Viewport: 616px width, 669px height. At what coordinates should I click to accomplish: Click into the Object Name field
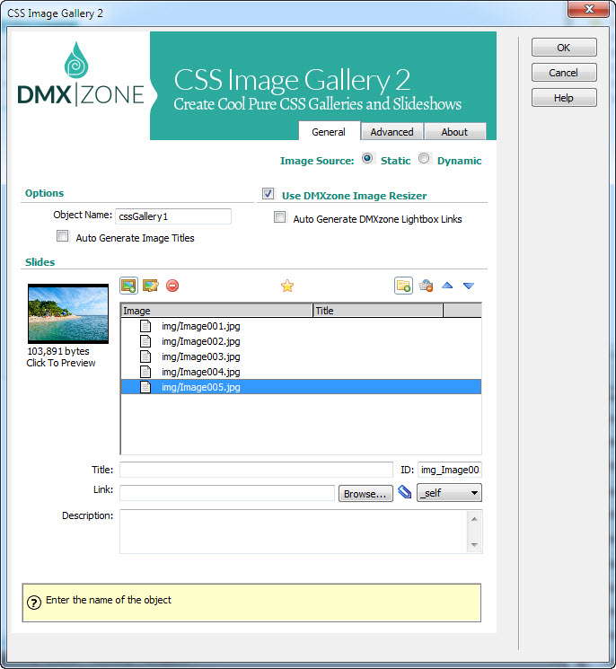click(173, 216)
